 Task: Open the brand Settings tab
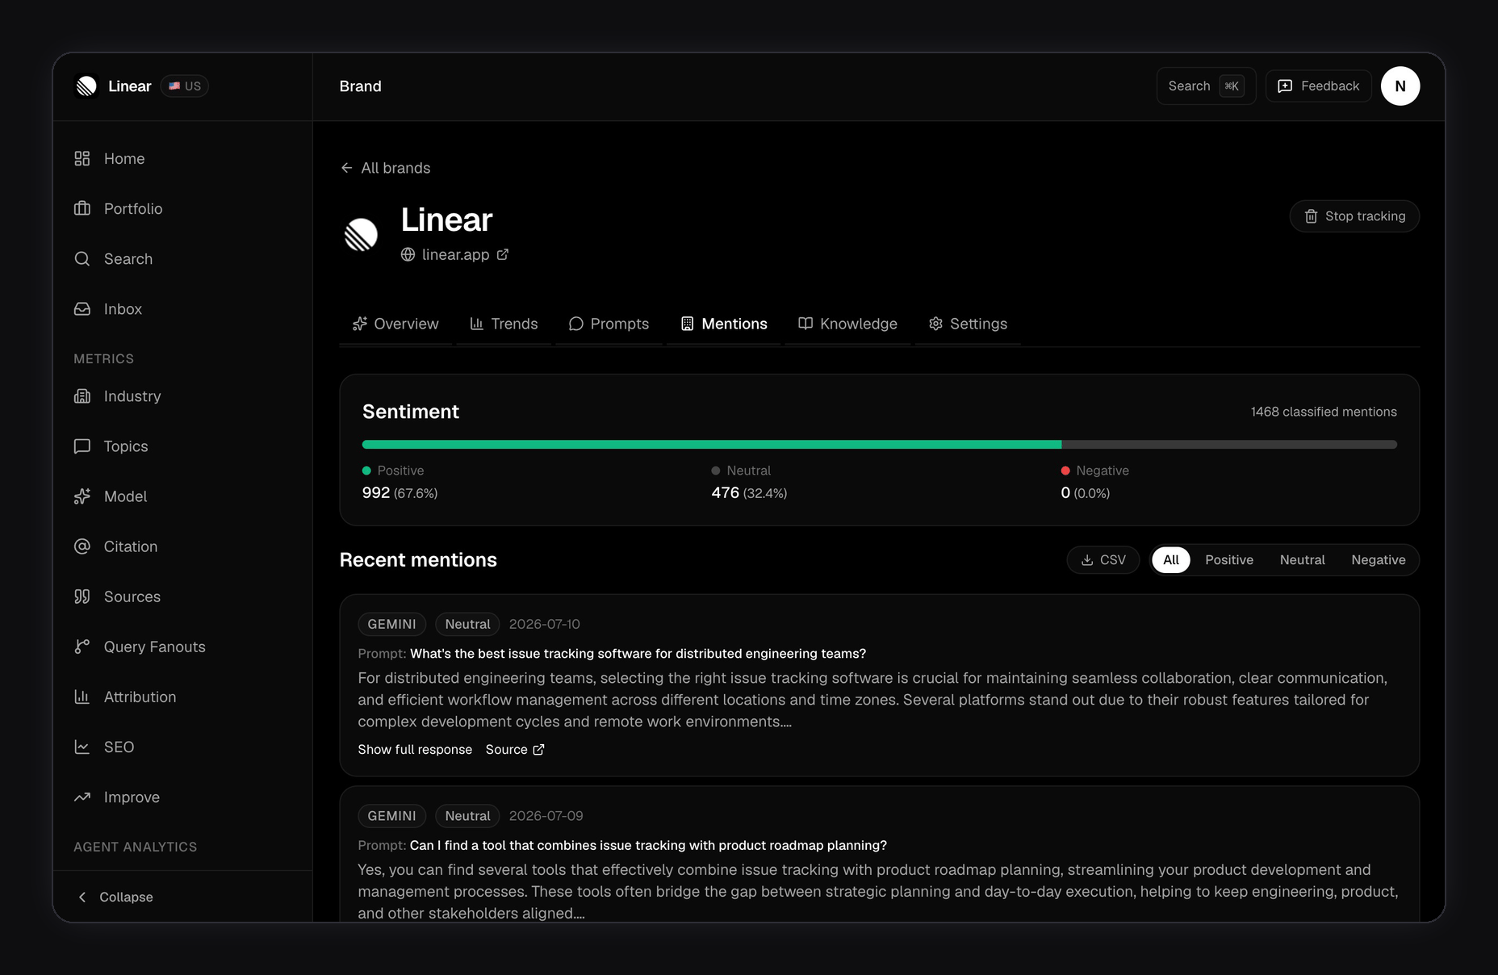pyautogui.click(x=968, y=324)
